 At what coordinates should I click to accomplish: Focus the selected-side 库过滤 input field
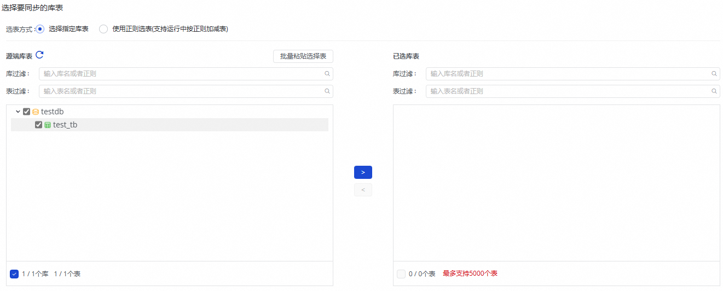pos(572,74)
